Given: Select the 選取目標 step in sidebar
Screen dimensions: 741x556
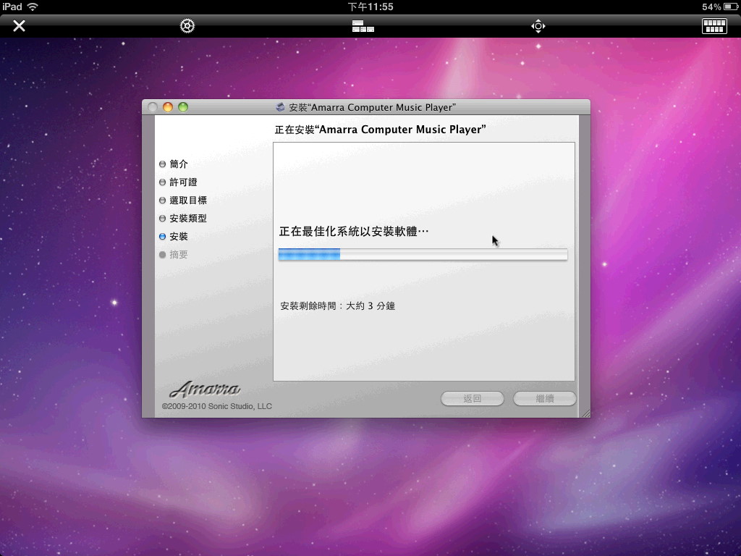Looking at the screenshot, I should [x=183, y=200].
